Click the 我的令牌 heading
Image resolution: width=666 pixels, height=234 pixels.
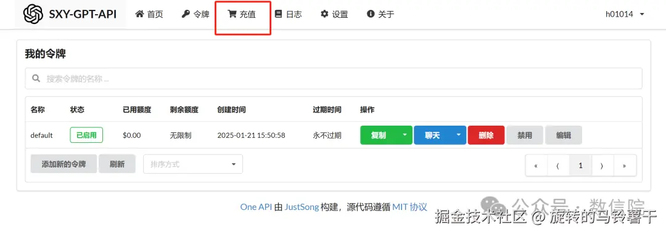point(46,54)
